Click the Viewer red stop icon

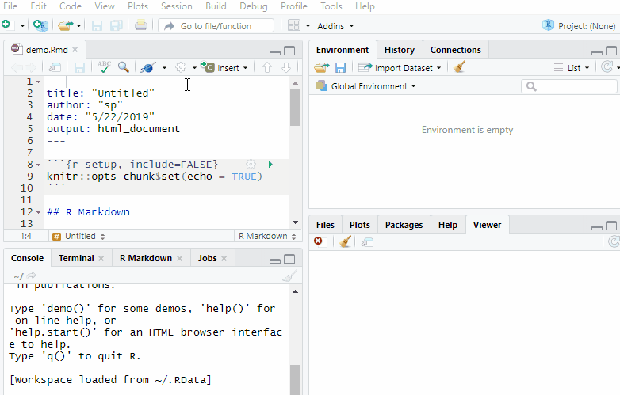pos(318,241)
